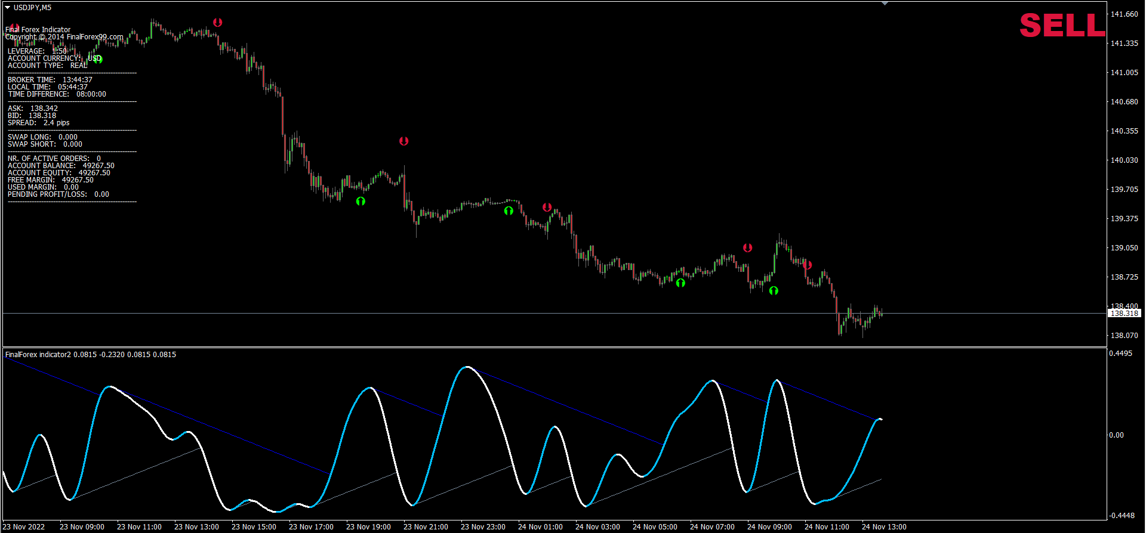Click the green buy arrow near 23 Nov 19:30
The height and width of the screenshot is (533, 1146).
(361, 202)
